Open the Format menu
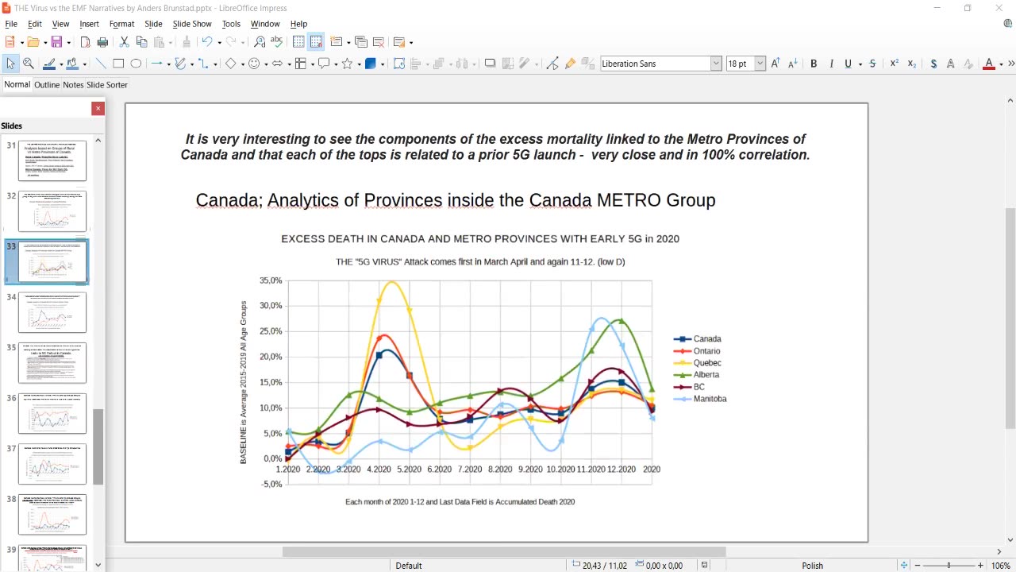The width and height of the screenshot is (1016, 572). pyautogui.click(x=121, y=24)
